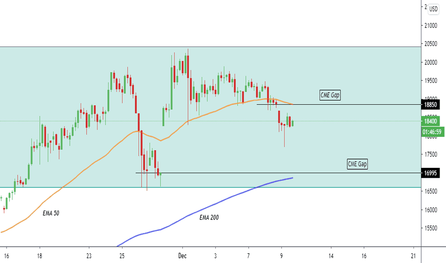Viewport: 446px width, 263px height.
Task: Click the 23 date on time axis
Action: 89,256
